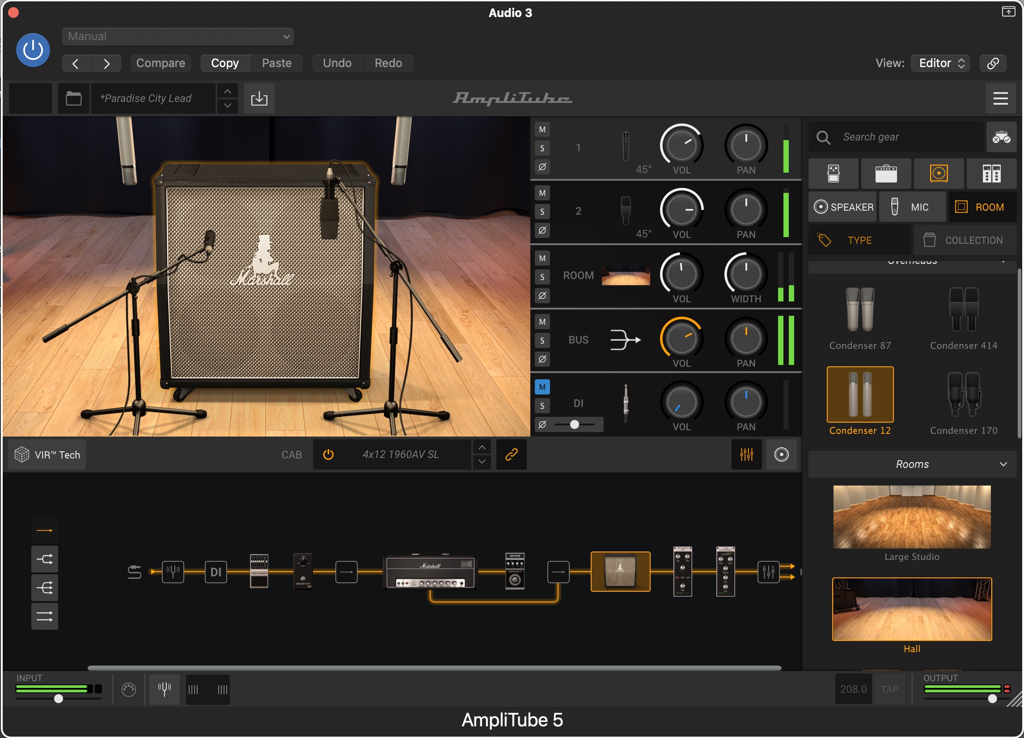Click the Copy button
Screen dimensions: 1024x738
[224, 63]
